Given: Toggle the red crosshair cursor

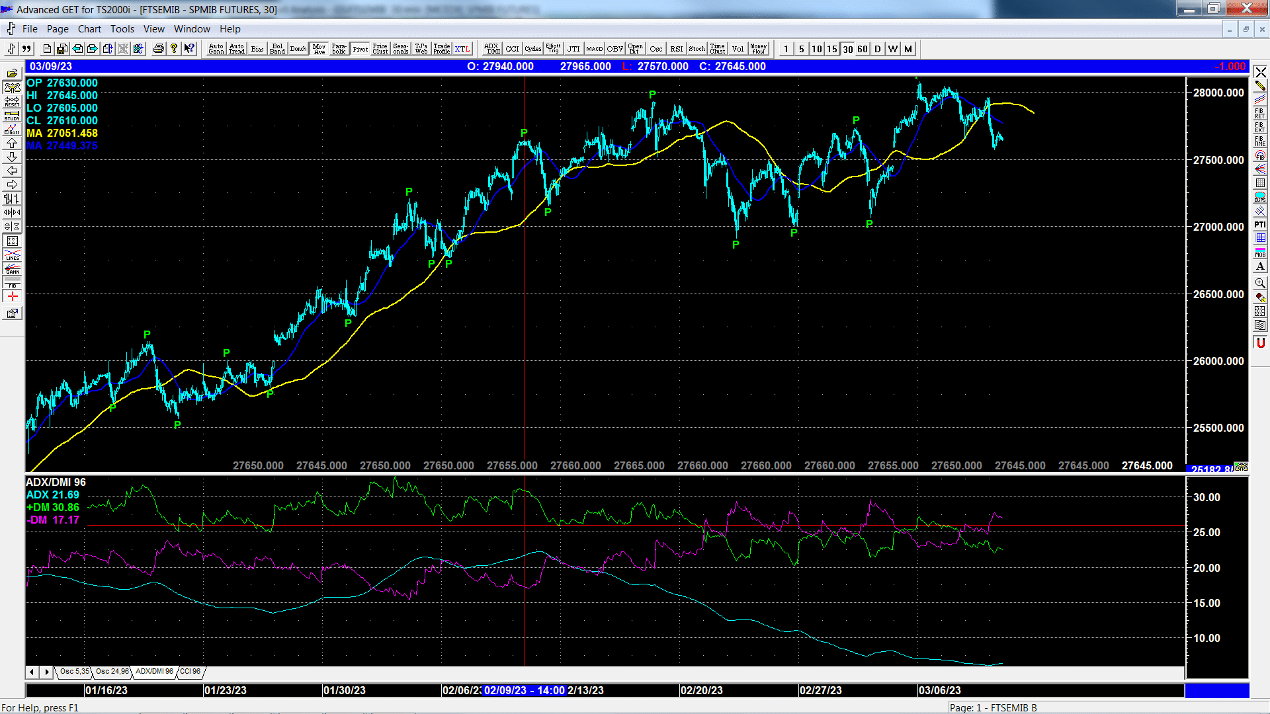Looking at the screenshot, I should coord(12,296).
